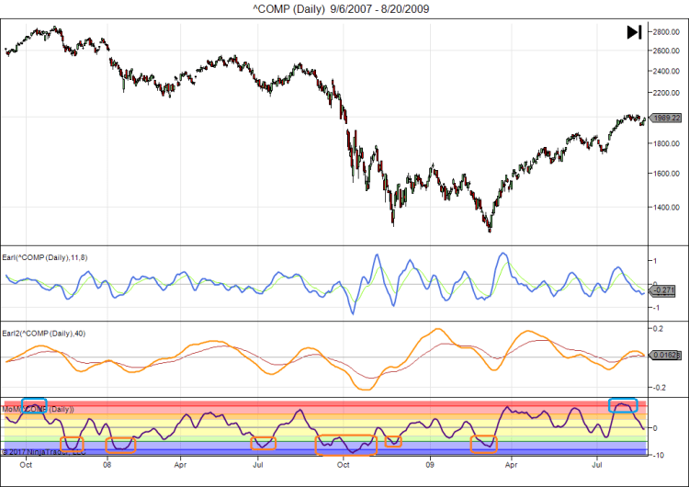This screenshot has width=689, height=487.
Task: Click the ^COMP (Daily) chart title
Action: (344, 8)
